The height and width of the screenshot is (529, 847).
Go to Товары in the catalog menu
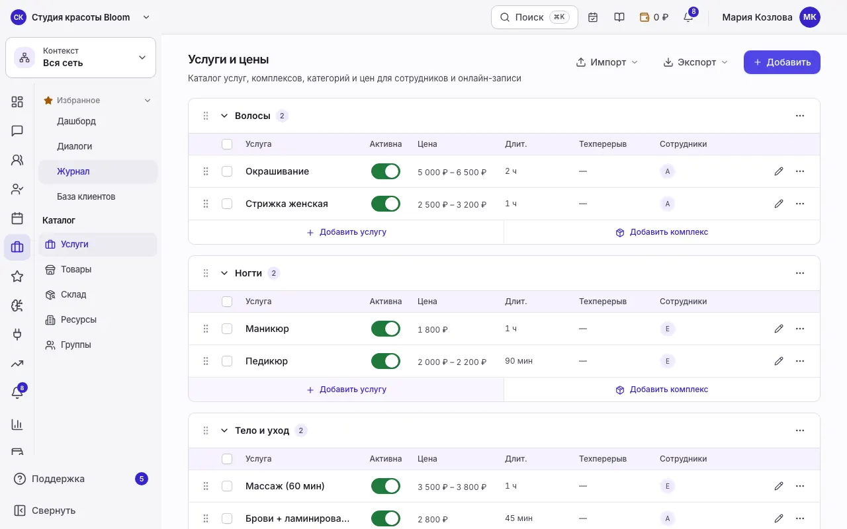pyautogui.click(x=98, y=269)
